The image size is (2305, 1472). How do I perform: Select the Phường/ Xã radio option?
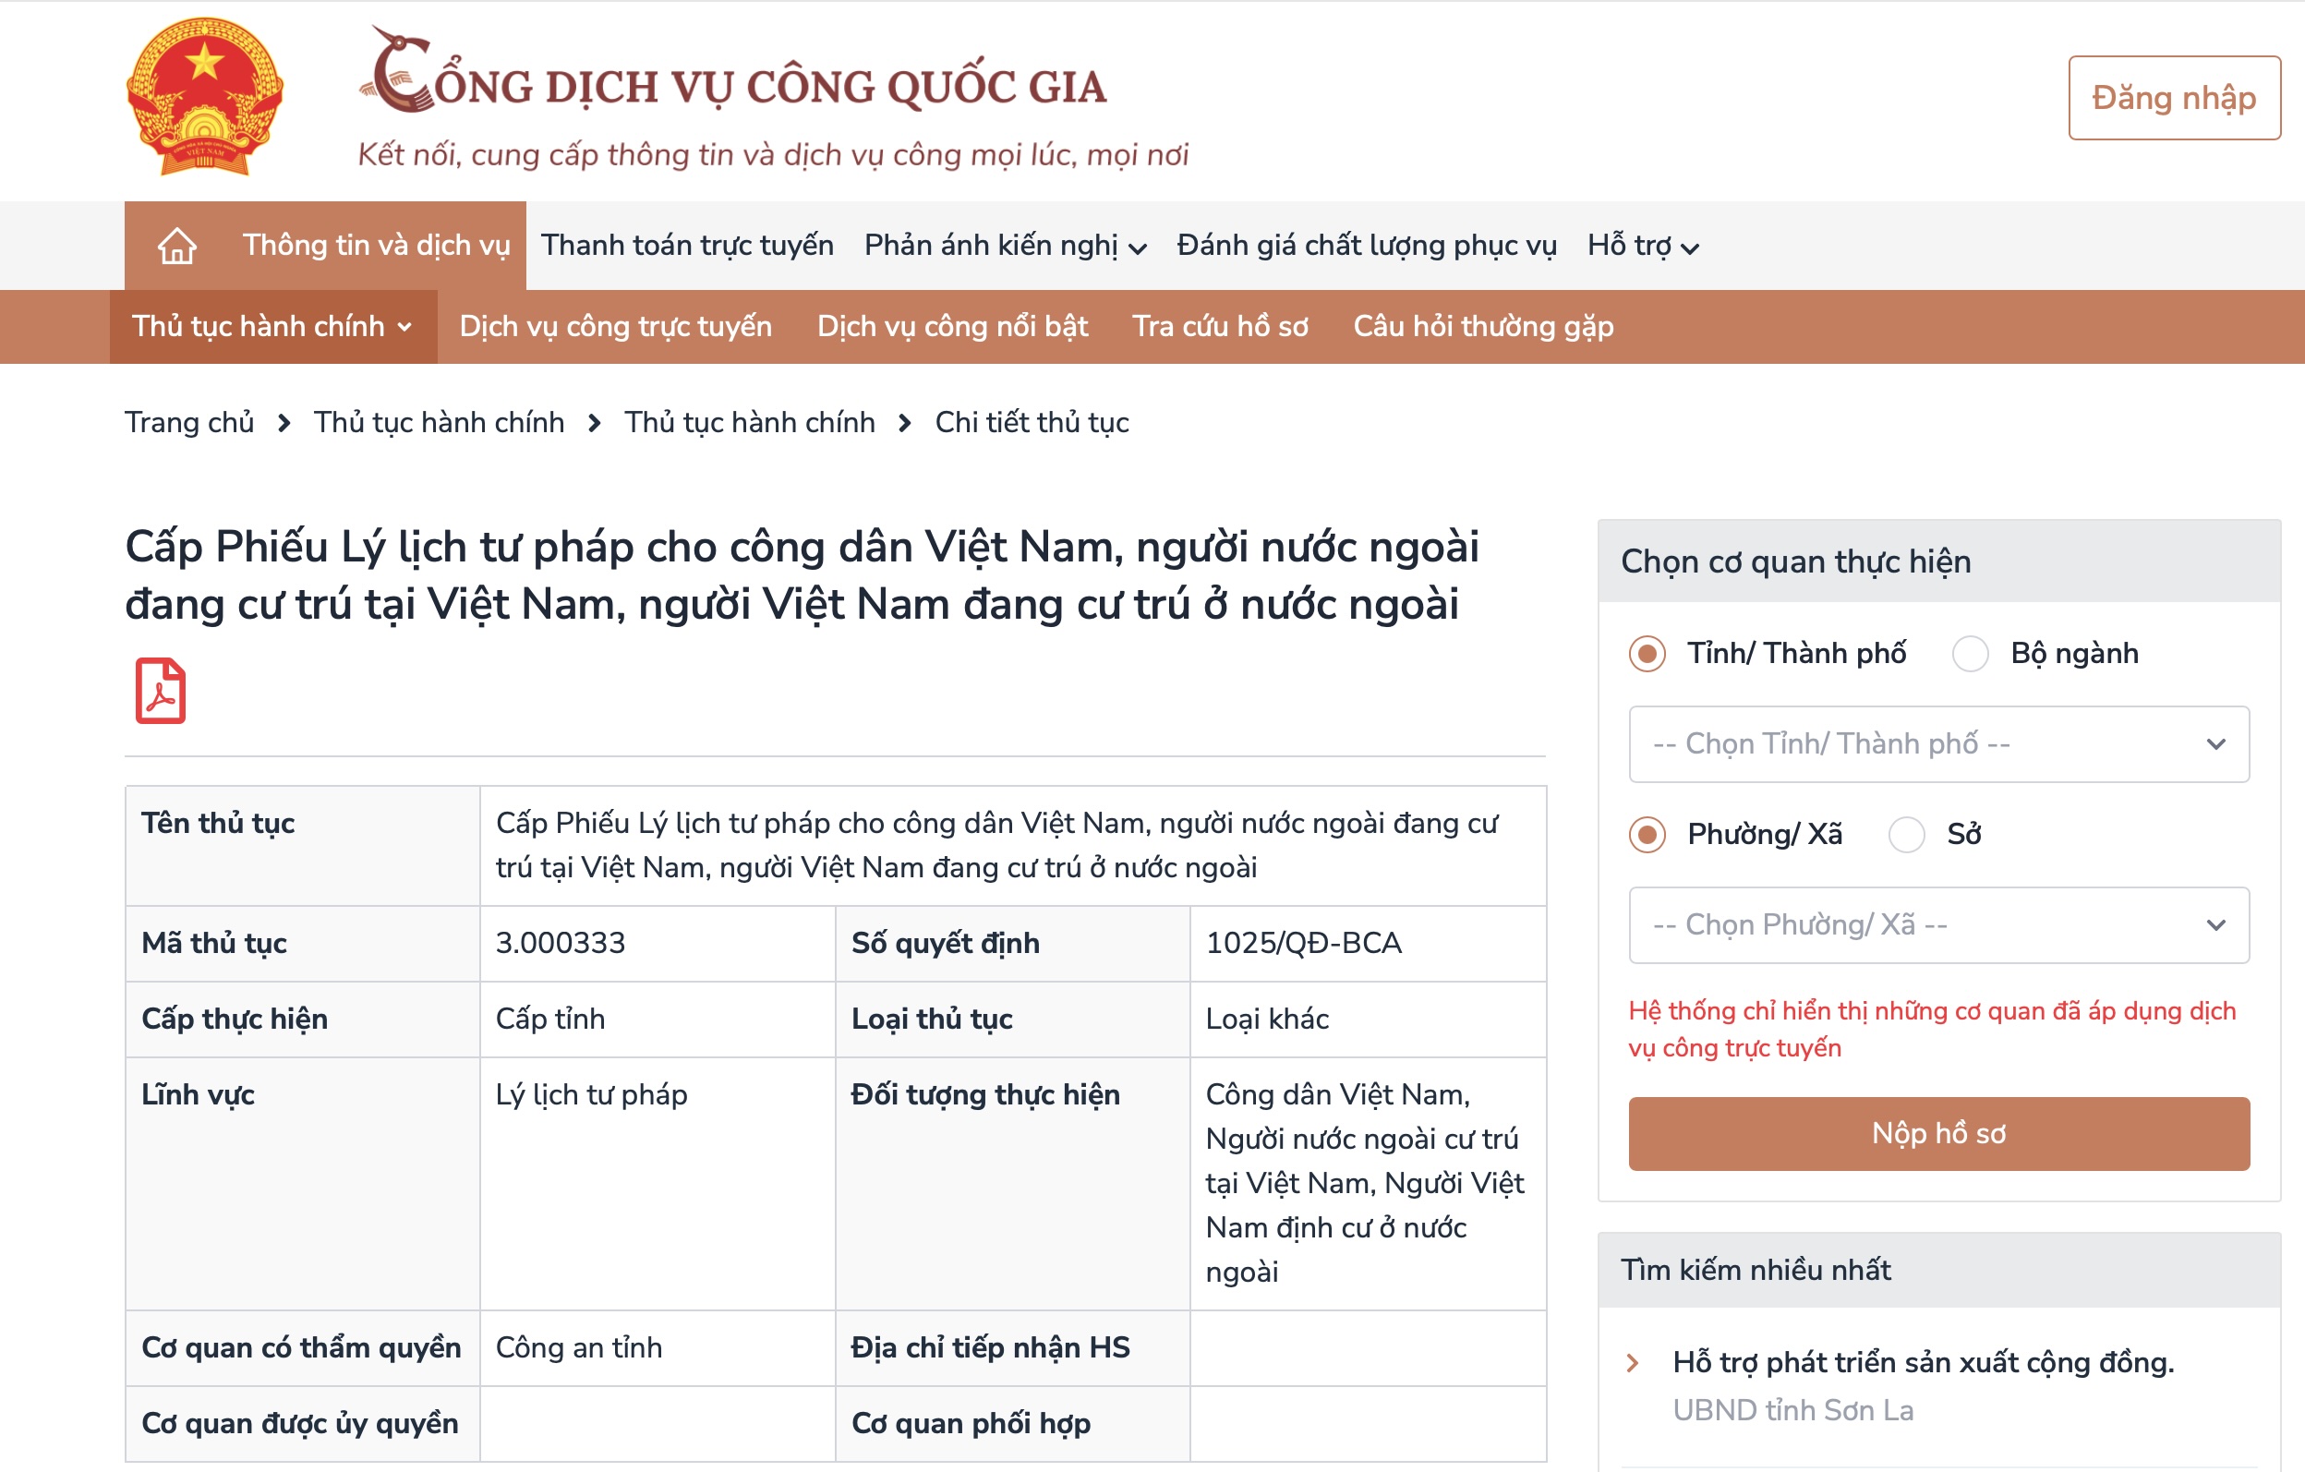(1647, 835)
